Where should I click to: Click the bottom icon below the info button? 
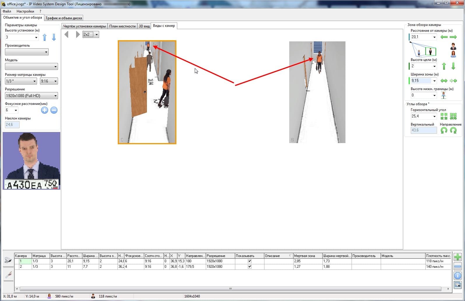tap(458, 285)
